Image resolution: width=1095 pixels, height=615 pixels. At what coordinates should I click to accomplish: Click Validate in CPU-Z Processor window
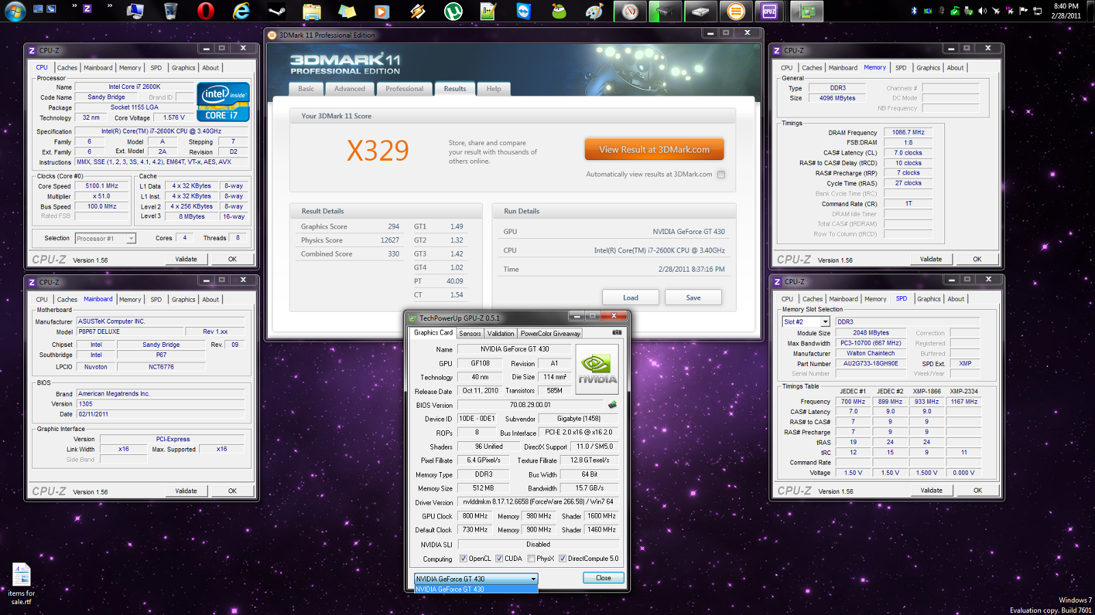click(x=186, y=259)
